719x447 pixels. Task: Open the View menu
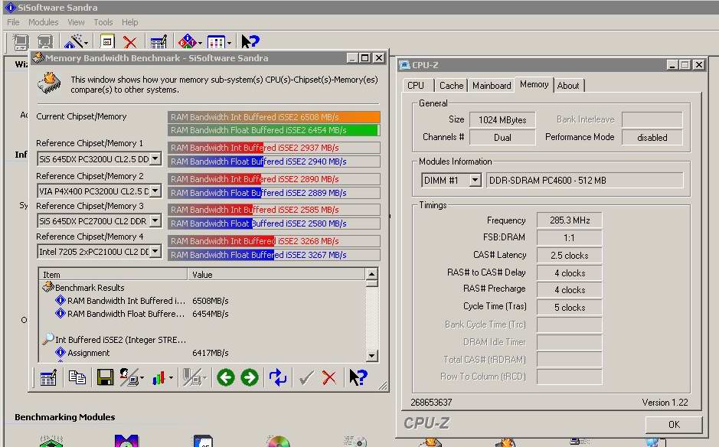point(76,22)
